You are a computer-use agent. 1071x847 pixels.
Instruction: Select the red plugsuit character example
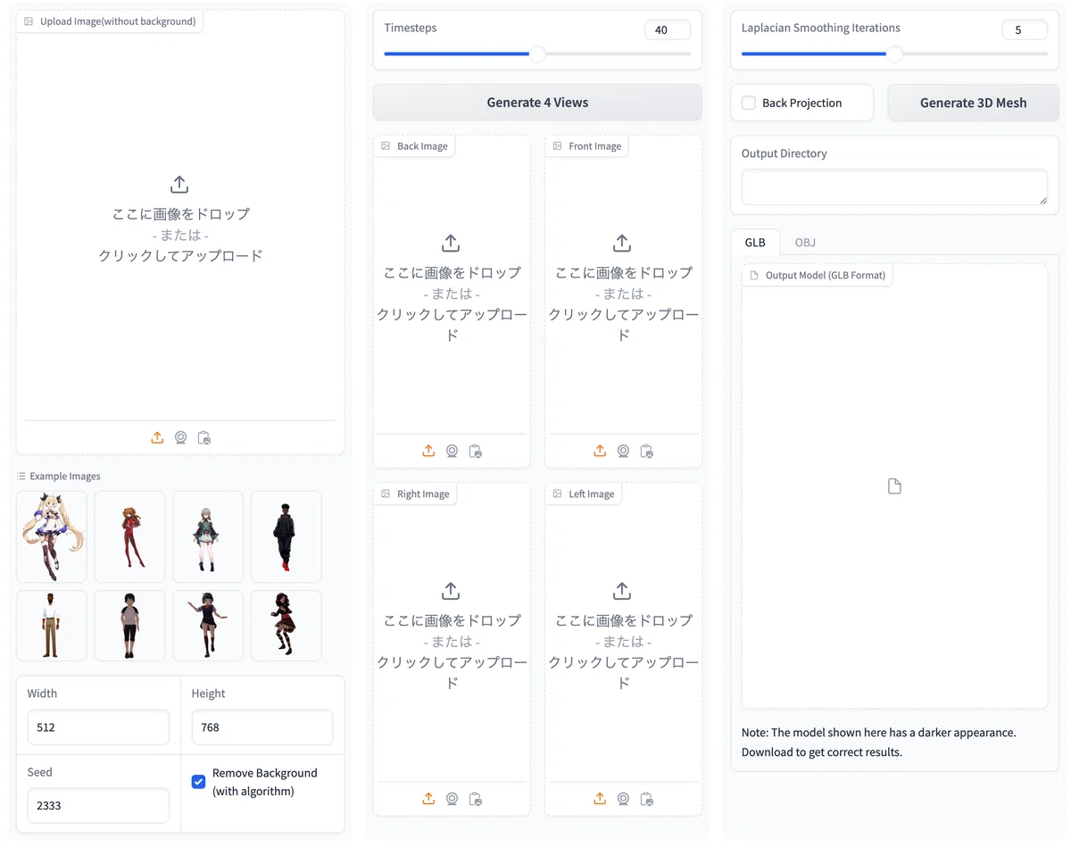[x=130, y=536]
